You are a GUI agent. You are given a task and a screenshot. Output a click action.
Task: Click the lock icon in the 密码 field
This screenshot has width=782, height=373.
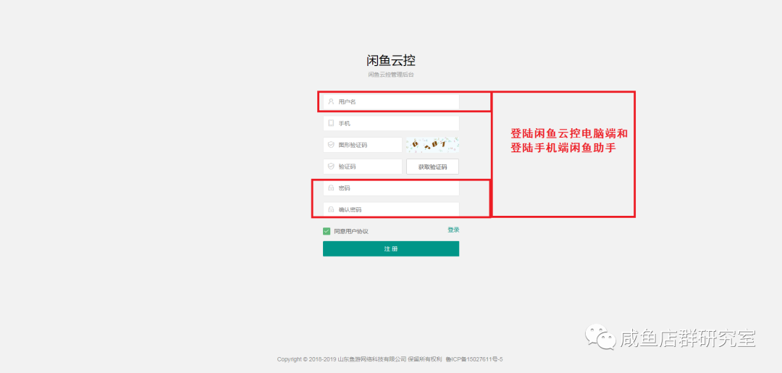[331, 188]
